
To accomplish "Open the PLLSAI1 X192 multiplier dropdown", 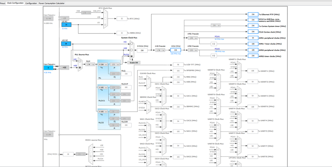I will (x=103, y=87).
